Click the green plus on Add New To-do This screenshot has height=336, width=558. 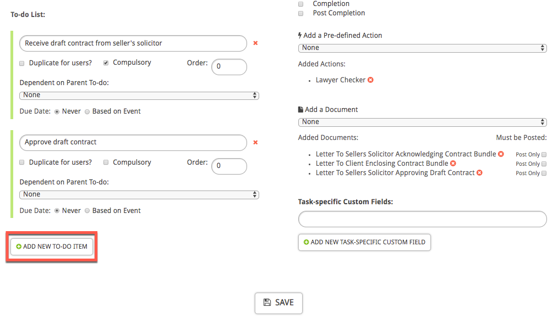[x=18, y=247]
